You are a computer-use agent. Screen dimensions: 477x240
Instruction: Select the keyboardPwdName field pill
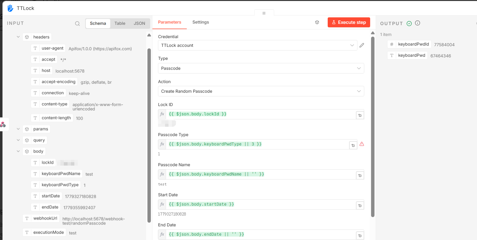click(x=57, y=174)
